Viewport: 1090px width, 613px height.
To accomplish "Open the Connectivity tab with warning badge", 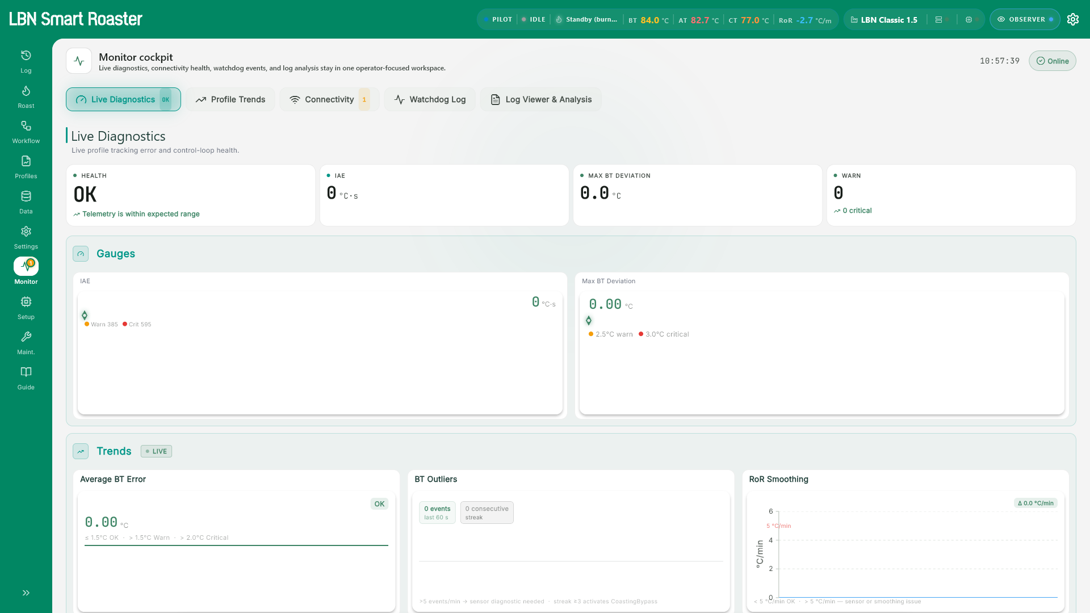I will [x=329, y=99].
